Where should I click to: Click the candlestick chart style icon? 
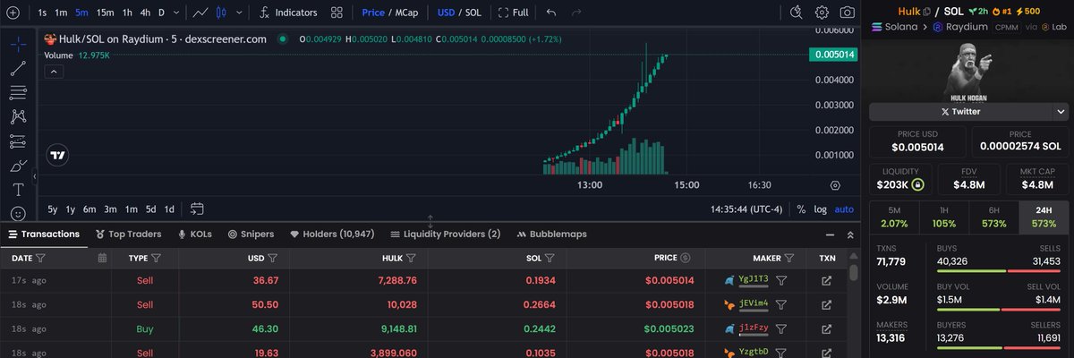[221, 13]
